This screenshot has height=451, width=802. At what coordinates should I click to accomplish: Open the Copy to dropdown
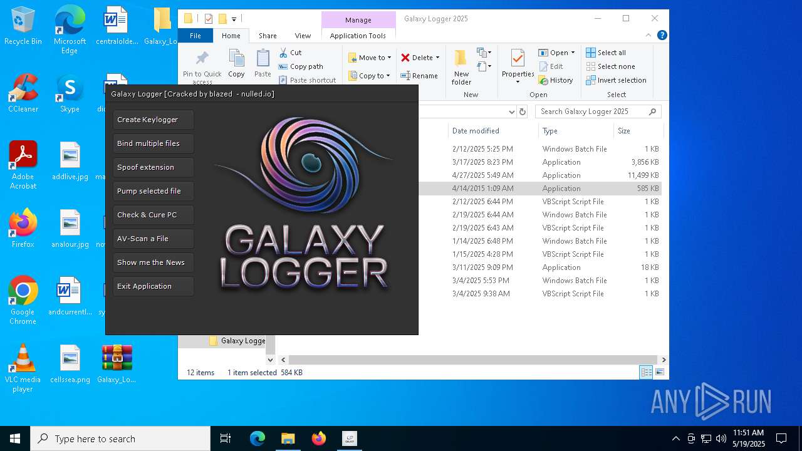pyautogui.click(x=369, y=76)
